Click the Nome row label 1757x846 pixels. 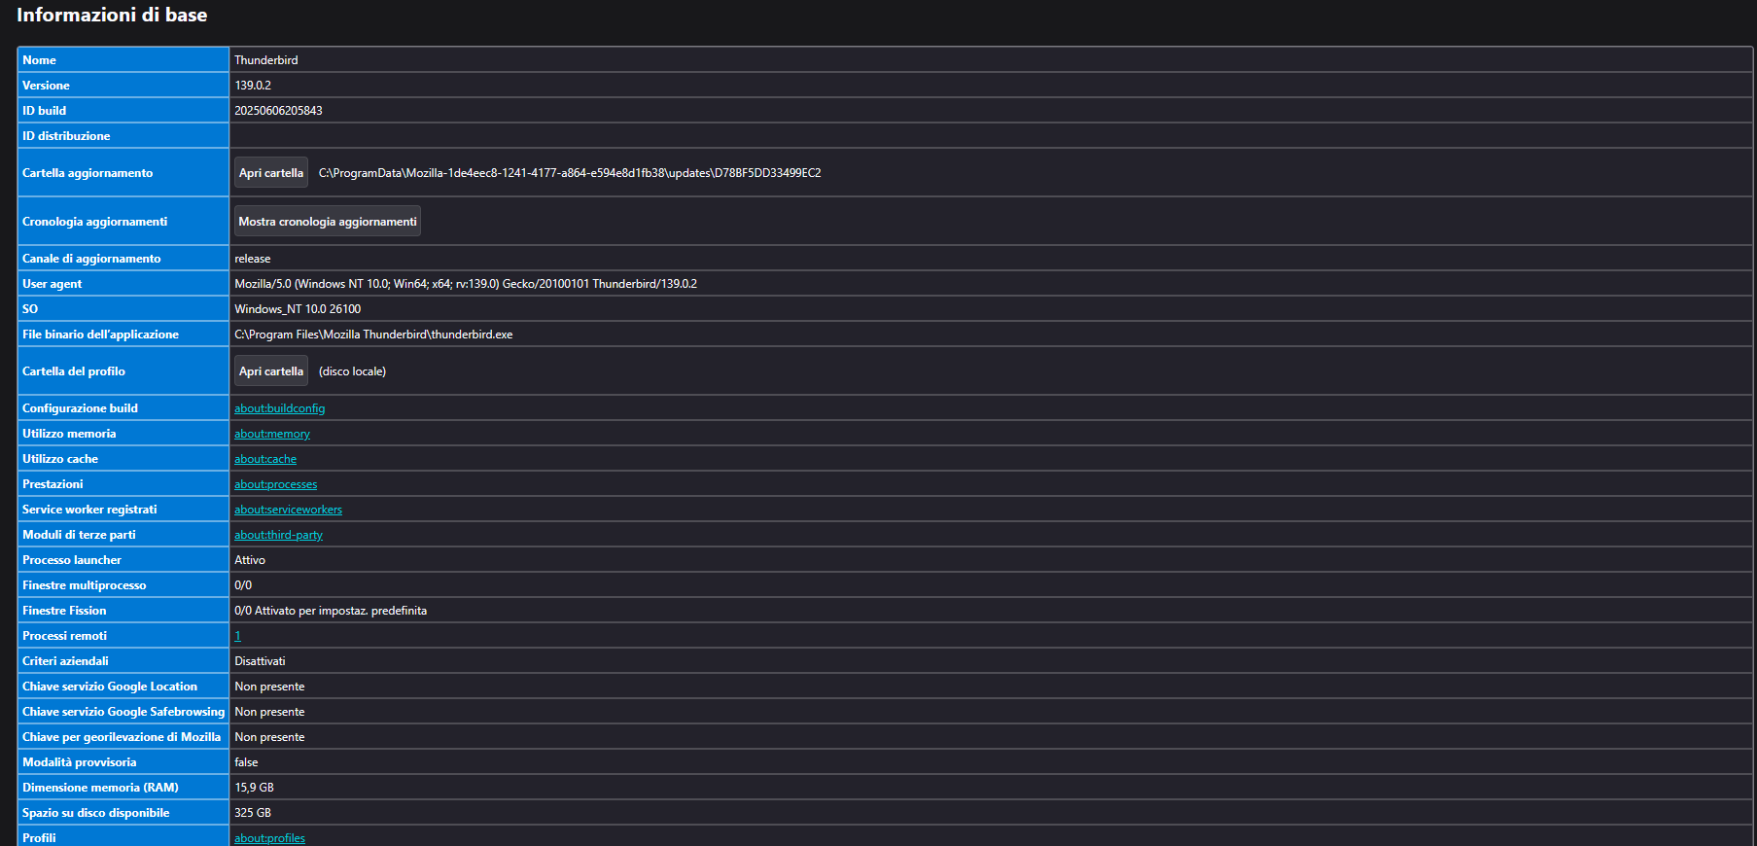point(39,60)
